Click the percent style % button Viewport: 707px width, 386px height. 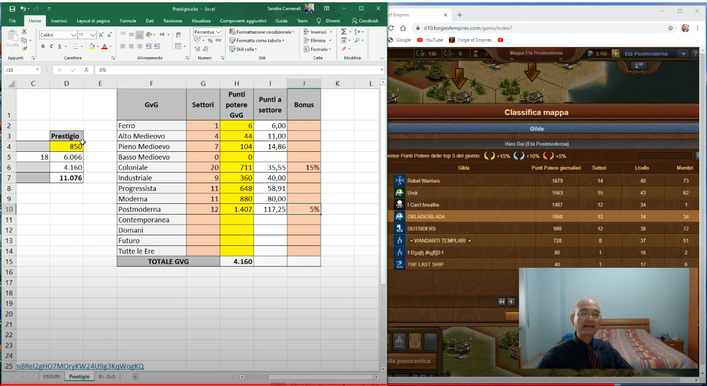210,40
